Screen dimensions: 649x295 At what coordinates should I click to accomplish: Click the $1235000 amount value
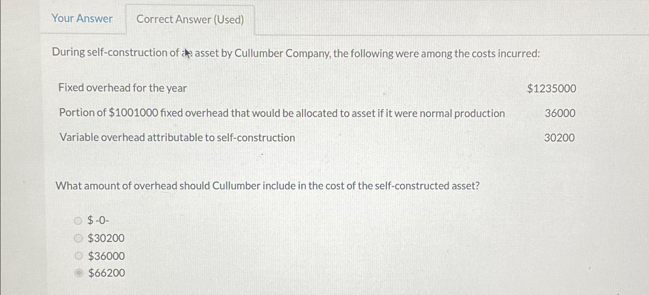pos(551,89)
